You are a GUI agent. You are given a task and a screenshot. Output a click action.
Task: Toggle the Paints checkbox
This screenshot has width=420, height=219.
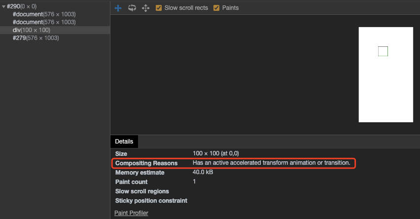(216, 8)
